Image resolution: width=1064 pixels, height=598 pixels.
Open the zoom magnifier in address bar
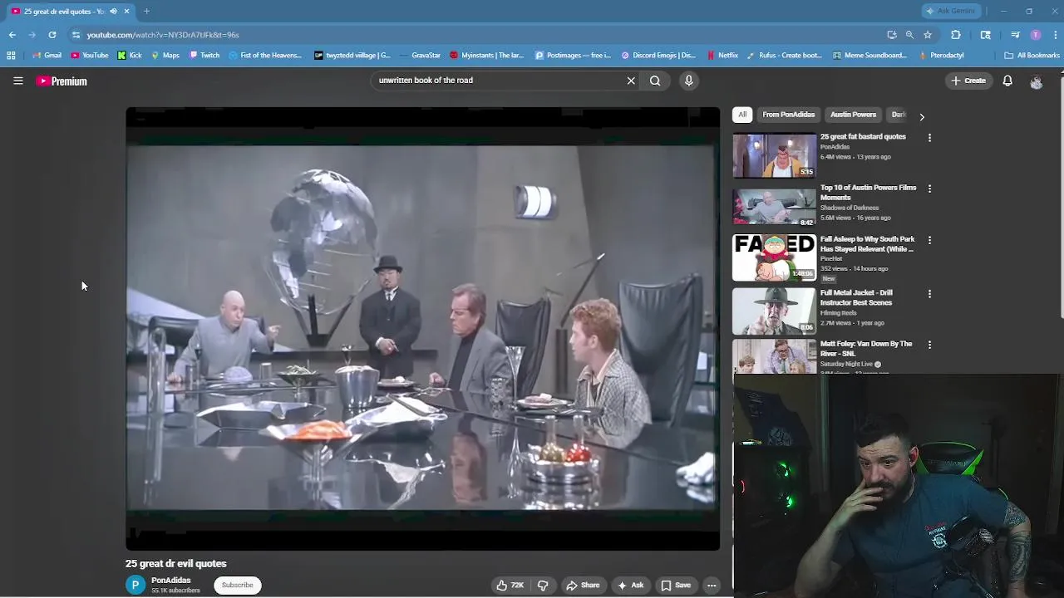pyautogui.click(x=909, y=35)
